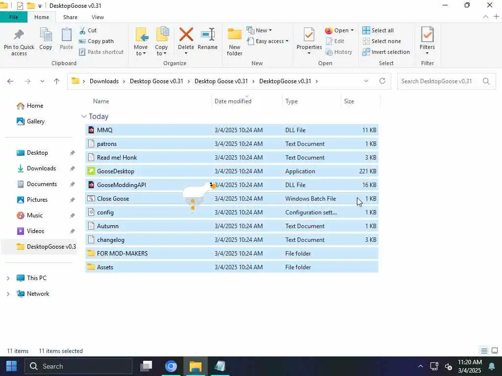This screenshot has width=502, height=376.
Task: Open Chrome from the taskbar
Action: pos(171,366)
